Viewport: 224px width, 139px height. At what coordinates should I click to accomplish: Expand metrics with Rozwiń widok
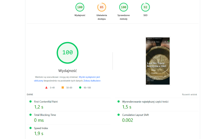click(189, 94)
